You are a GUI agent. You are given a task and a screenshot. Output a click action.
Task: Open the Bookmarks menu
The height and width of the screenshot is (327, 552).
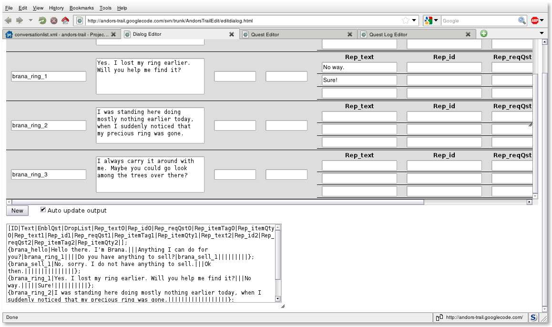click(82, 8)
